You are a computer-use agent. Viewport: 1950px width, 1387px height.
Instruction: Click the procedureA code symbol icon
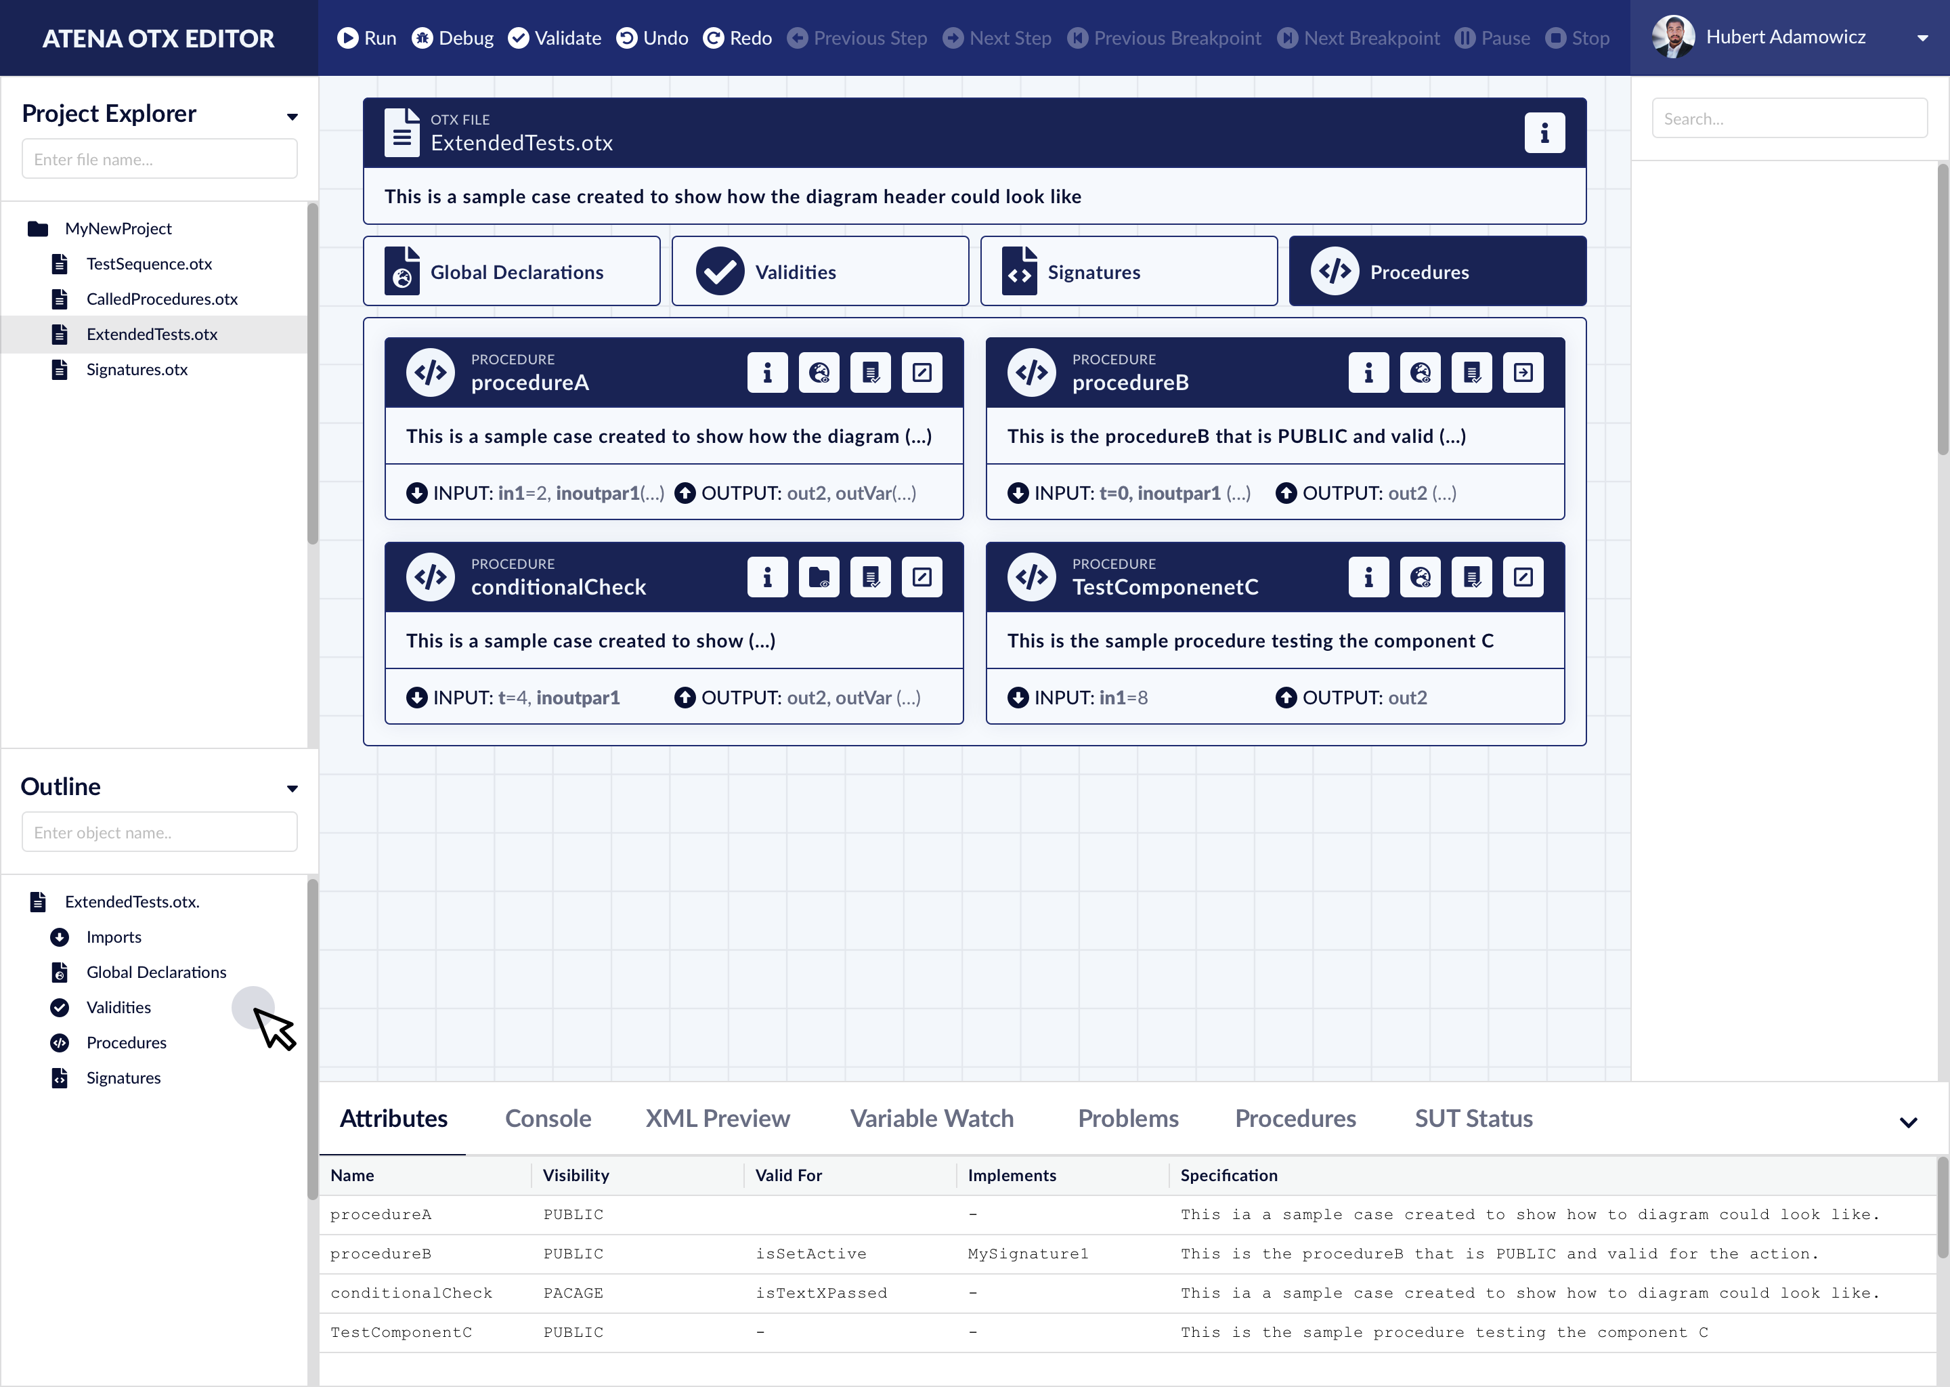click(431, 372)
